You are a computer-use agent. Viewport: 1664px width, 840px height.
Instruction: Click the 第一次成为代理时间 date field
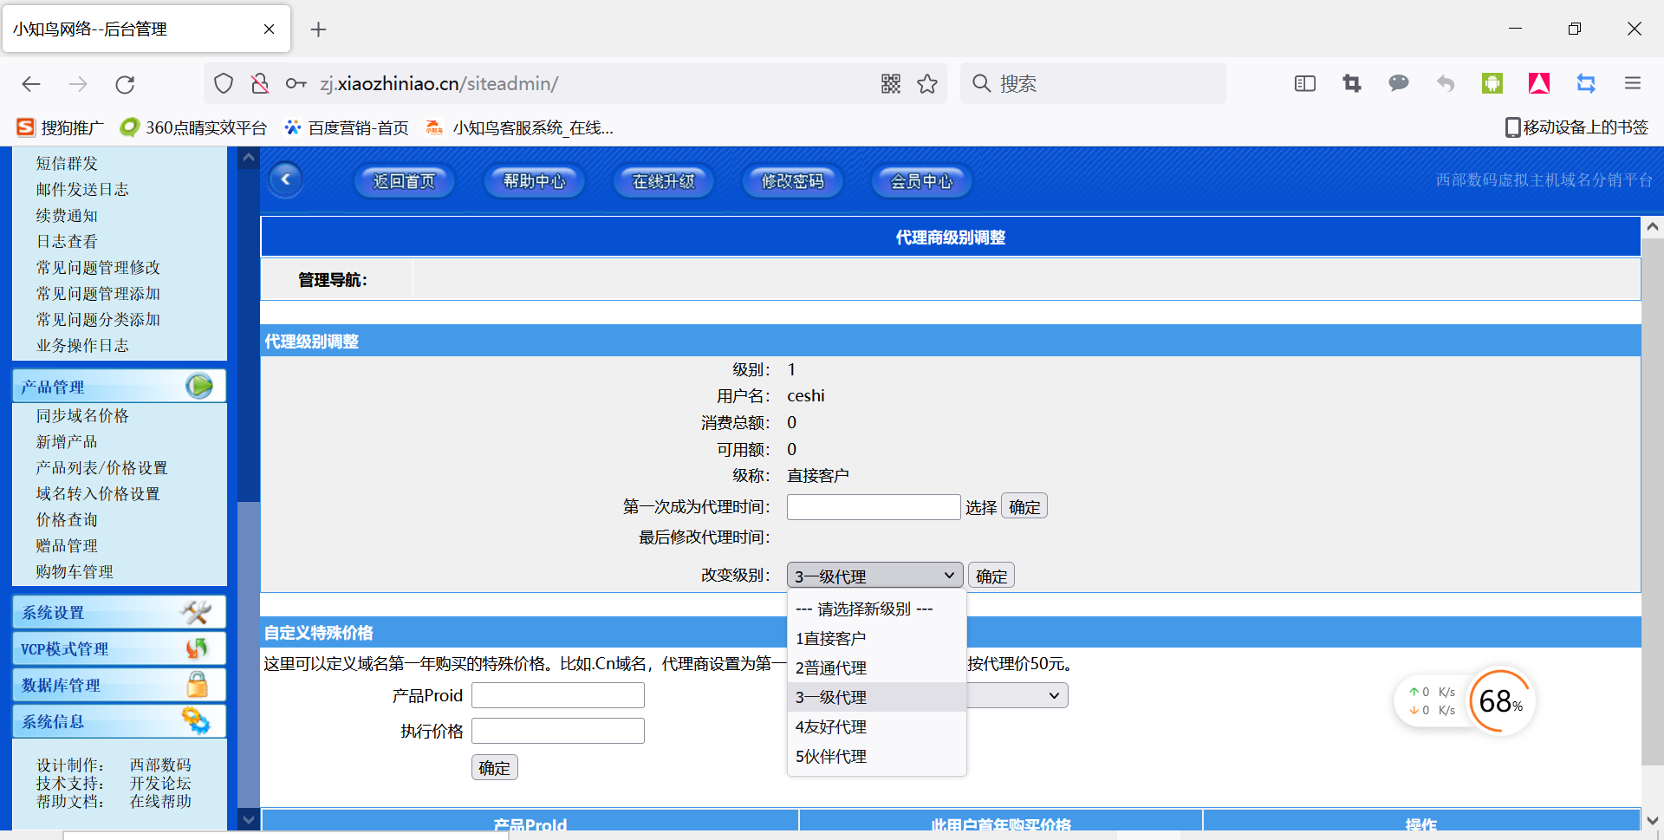pyautogui.click(x=873, y=507)
